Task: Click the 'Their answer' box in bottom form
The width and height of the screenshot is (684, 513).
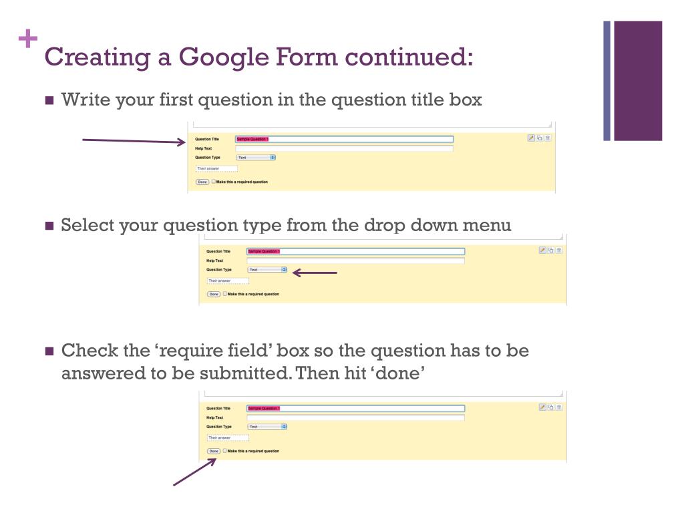Action: 228,438
